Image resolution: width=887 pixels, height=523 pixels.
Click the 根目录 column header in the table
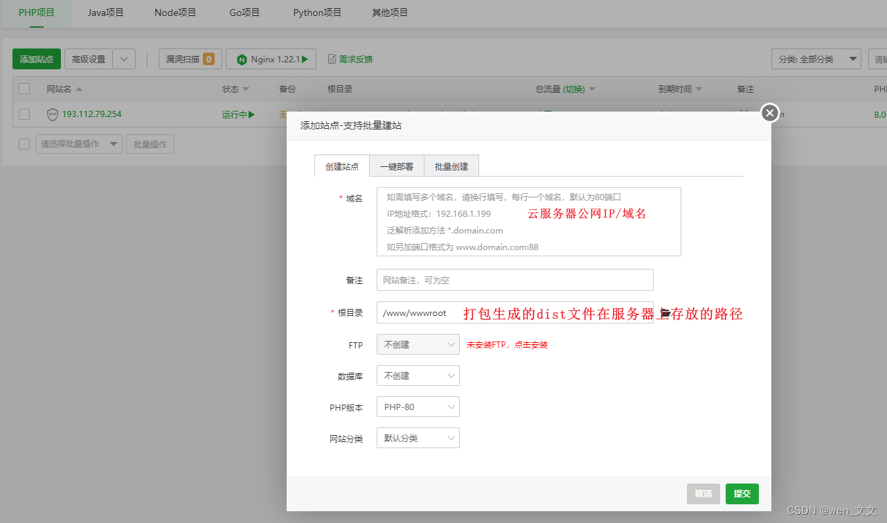pyautogui.click(x=340, y=89)
